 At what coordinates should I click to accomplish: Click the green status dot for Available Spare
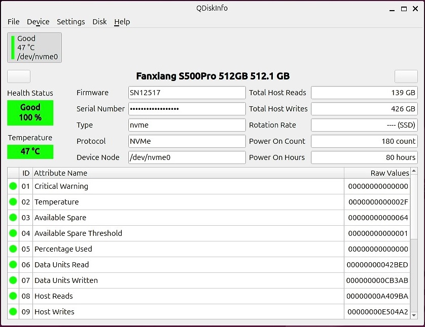13,218
